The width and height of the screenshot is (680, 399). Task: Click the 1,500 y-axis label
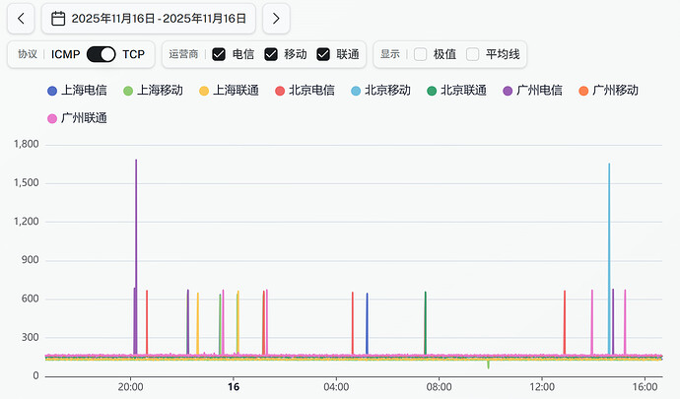(26, 182)
